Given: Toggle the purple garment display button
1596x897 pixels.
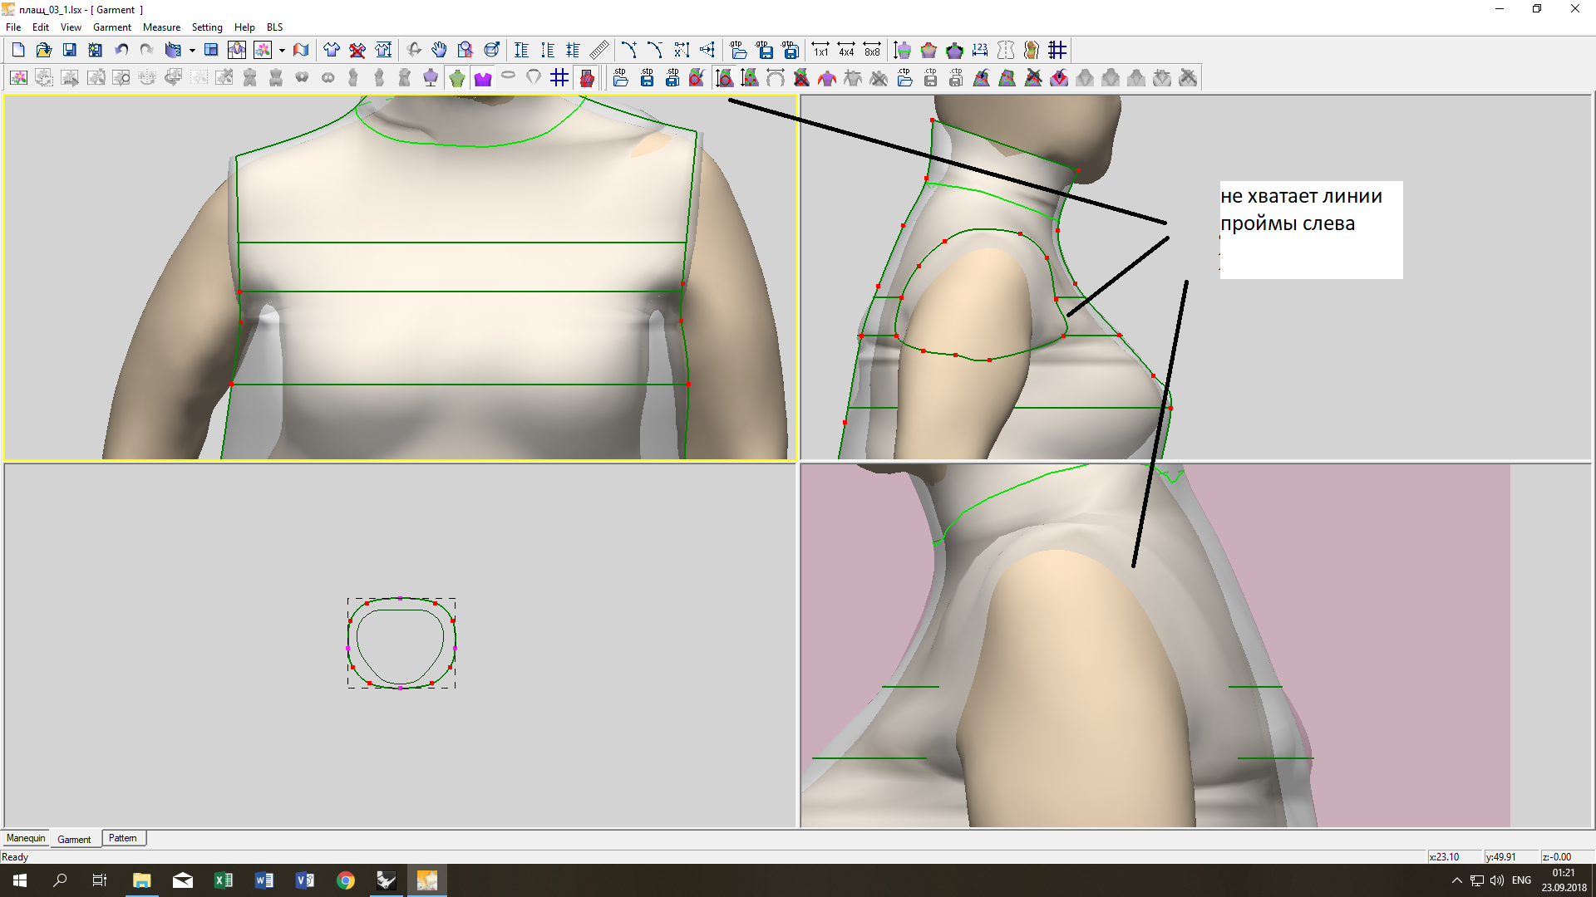Looking at the screenshot, I should [x=482, y=78].
